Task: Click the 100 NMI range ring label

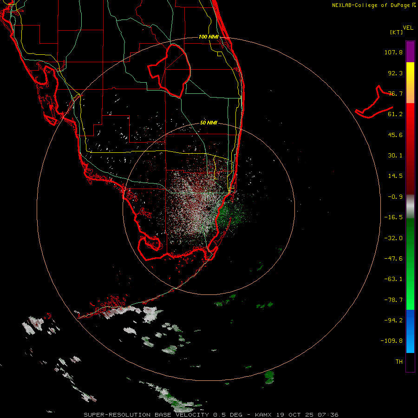Action: [209, 37]
